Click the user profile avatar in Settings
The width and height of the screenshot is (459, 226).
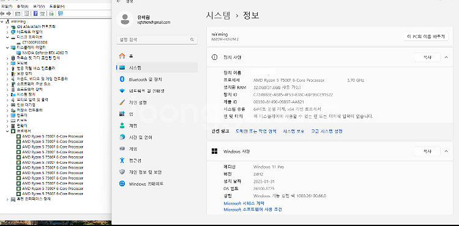tap(125, 20)
